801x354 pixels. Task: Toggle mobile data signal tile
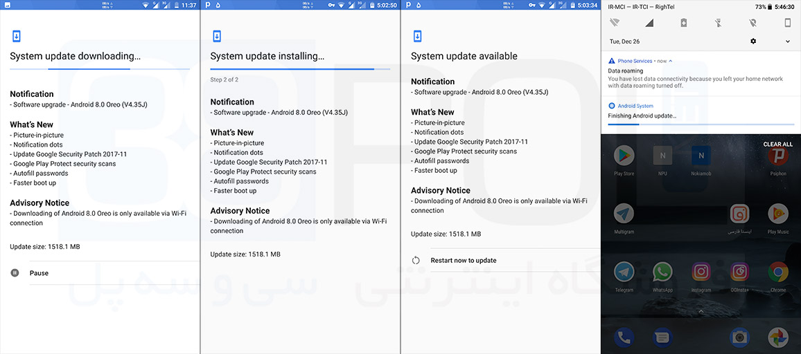(649, 22)
